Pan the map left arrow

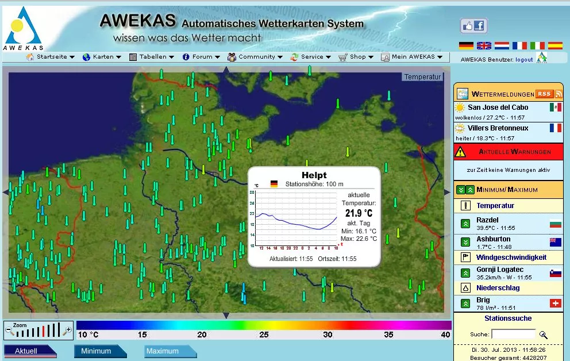(x=5, y=193)
